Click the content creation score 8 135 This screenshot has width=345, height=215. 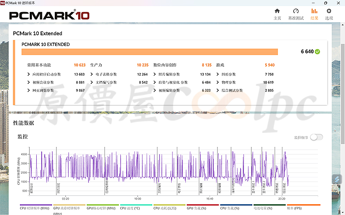(x=207, y=65)
